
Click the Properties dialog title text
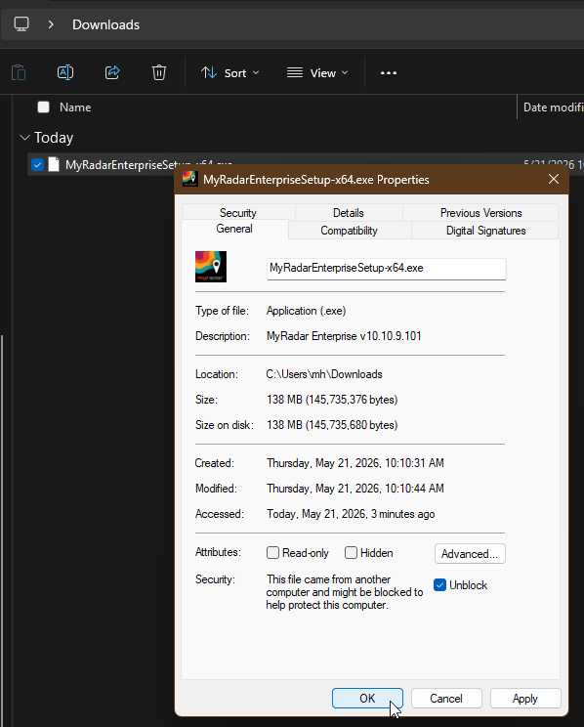pos(316,180)
